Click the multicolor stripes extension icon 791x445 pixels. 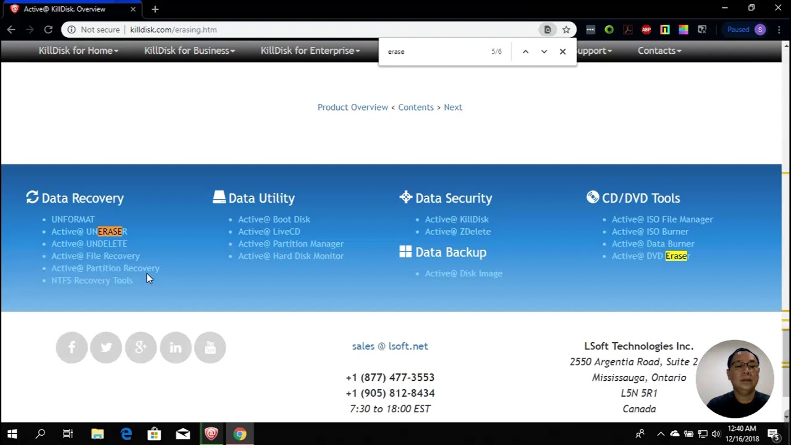click(683, 30)
